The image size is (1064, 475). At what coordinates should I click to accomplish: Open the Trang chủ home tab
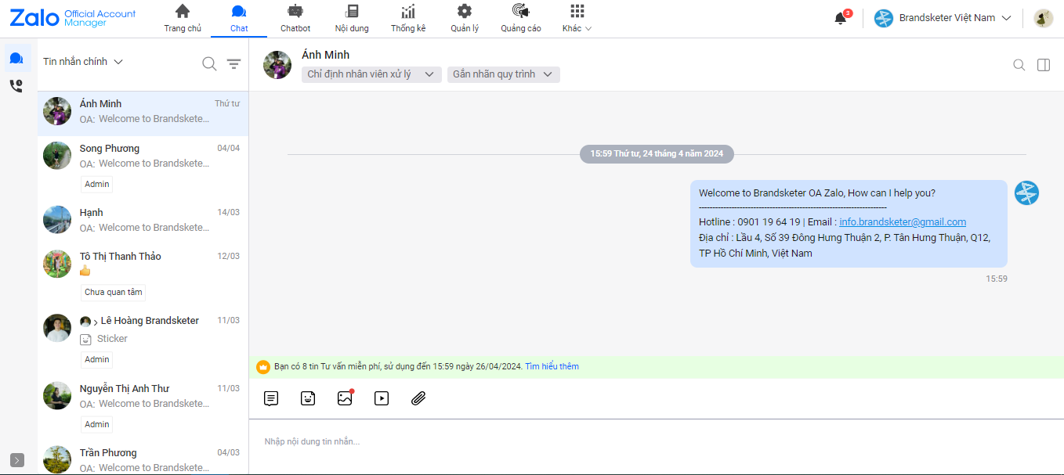(183, 18)
